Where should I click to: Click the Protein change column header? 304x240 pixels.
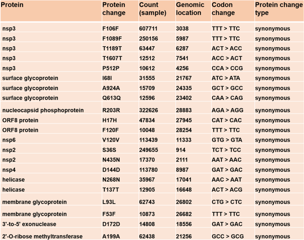coord(114,9)
